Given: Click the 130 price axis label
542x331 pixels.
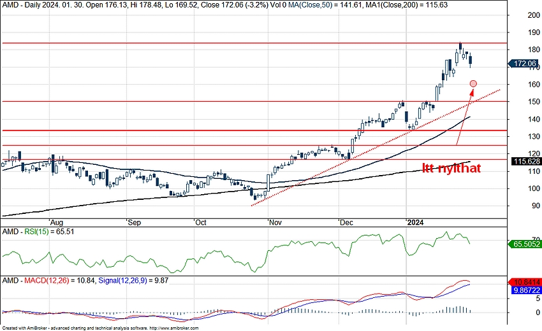Looking at the screenshot, I should click(x=534, y=136).
